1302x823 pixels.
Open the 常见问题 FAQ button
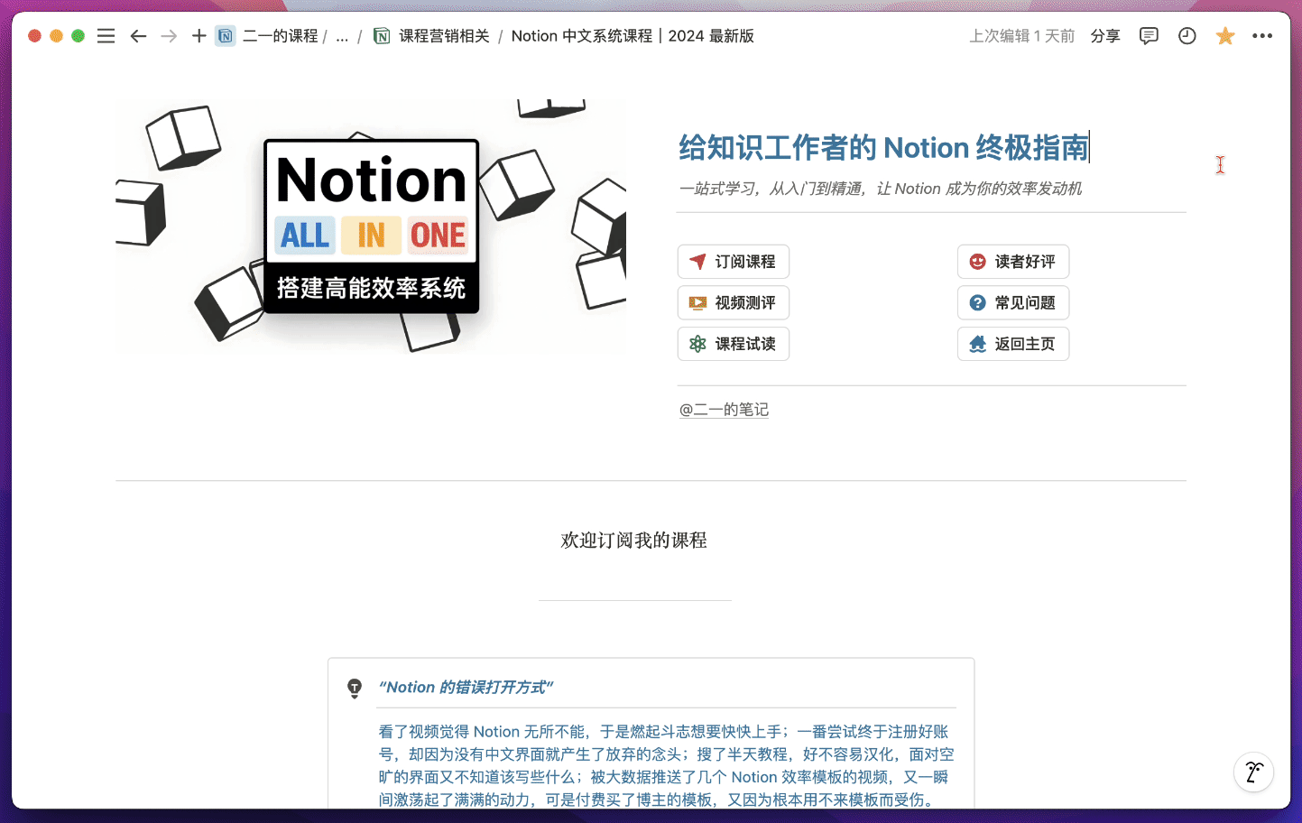(x=1013, y=303)
